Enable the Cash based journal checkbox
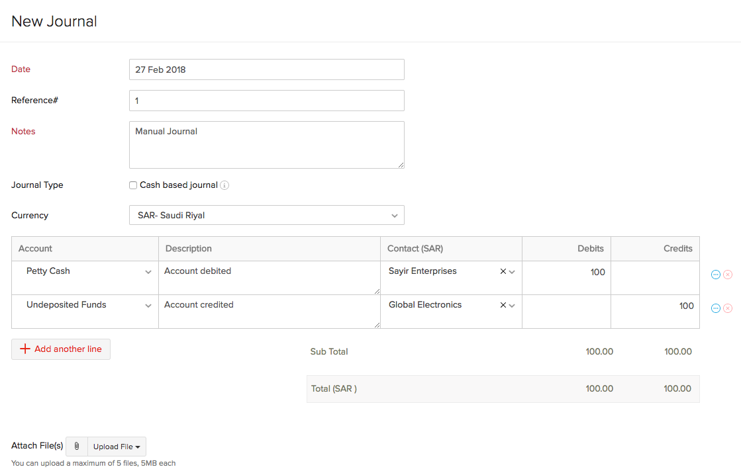The height and width of the screenshot is (475, 741). (x=133, y=185)
